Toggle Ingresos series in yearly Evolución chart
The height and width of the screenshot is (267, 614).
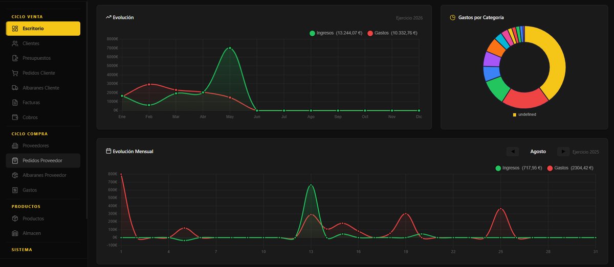pos(336,33)
